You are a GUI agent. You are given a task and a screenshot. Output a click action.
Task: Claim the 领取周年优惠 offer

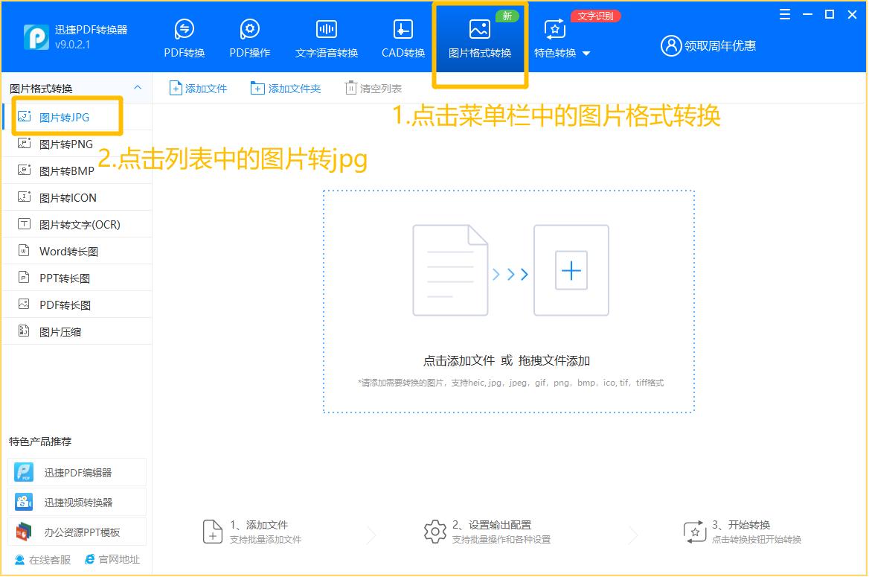click(716, 45)
